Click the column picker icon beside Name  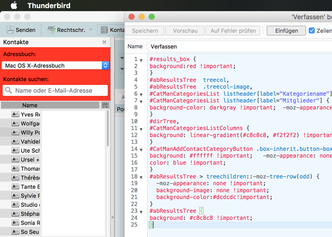(105, 105)
